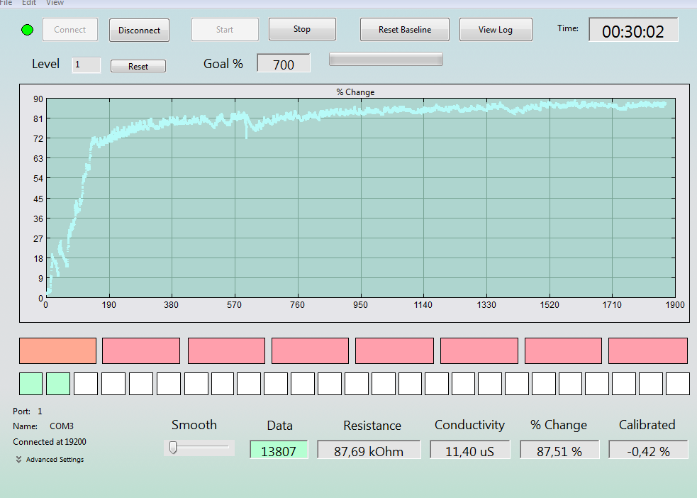Viewport: 697px width, 498px height.
Task: Click Reset Baseline button
Action: point(404,30)
